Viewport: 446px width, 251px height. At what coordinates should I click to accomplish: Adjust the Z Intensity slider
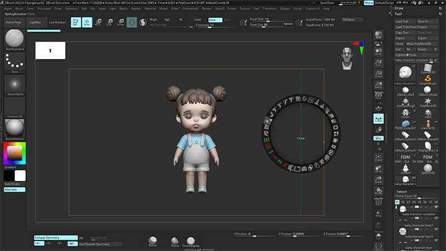[x=216, y=25]
